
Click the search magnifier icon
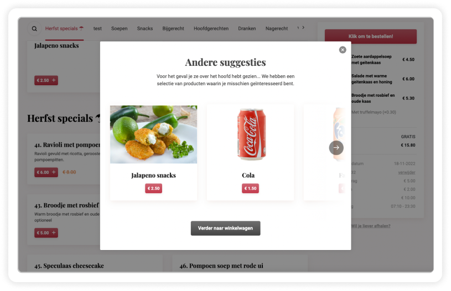pos(34,29)
